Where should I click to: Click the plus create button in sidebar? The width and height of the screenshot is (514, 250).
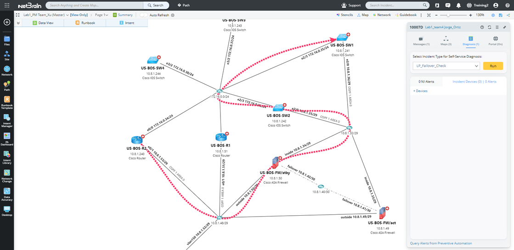7,22
